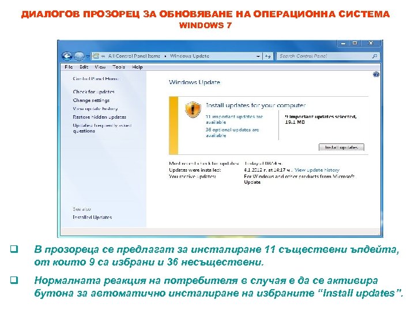This screenshot has height=311, width=415.
Task: Maximize the Windows Update window
Action: pos(355,43)
